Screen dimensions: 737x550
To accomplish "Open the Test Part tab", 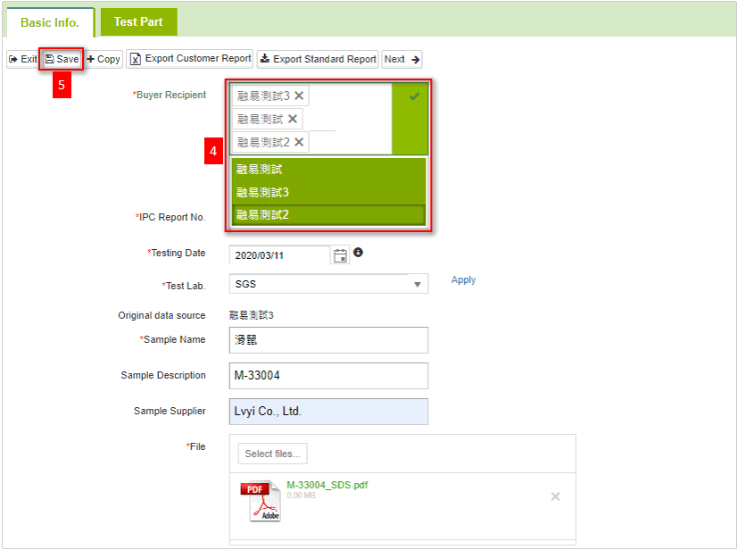I will pos(138,21).
